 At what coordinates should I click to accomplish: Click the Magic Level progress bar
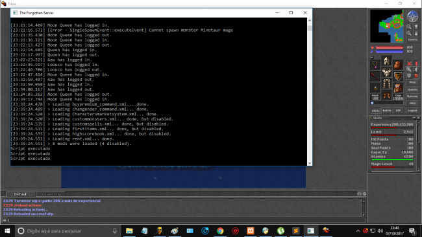point(392,167)
